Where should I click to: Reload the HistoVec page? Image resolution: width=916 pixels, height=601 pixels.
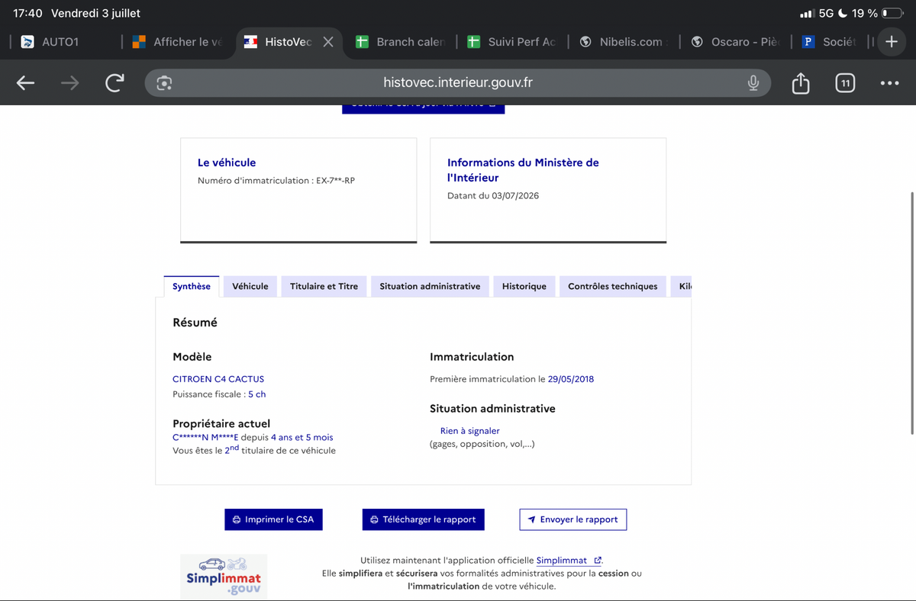pos(114,83)
